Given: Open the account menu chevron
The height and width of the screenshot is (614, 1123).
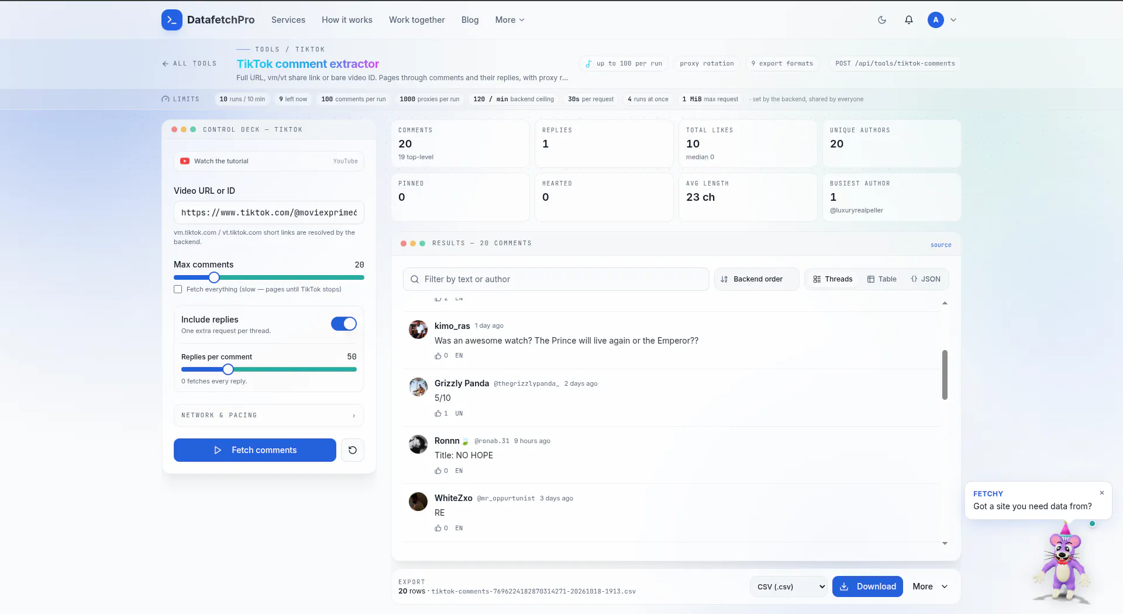Looking at the screenshot, I should pos(953,20).
